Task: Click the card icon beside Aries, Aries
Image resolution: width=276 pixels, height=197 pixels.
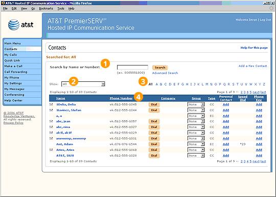Action: [51, 150]
